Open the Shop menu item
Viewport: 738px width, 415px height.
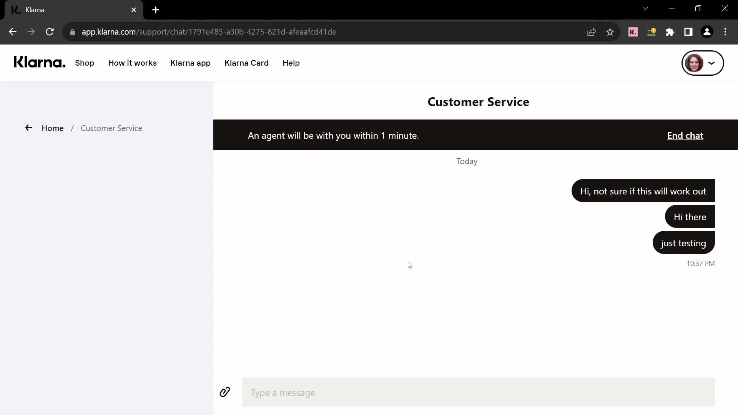85,63
